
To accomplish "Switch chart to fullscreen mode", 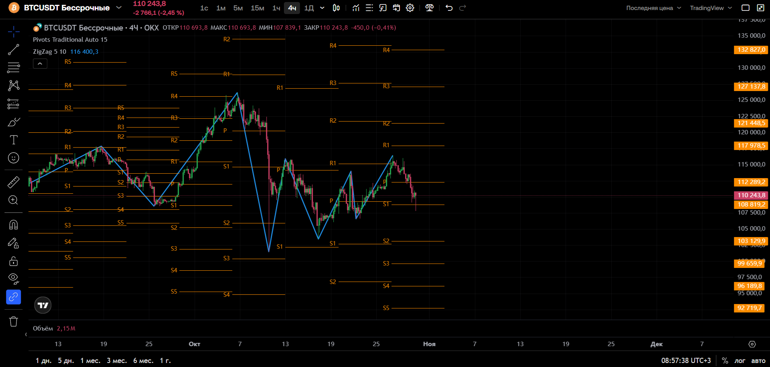I will point(760,8).
